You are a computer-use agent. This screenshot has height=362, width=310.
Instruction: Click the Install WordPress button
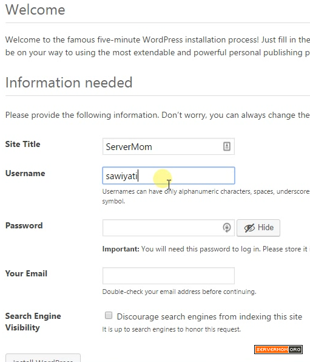(x=43, y=358)
